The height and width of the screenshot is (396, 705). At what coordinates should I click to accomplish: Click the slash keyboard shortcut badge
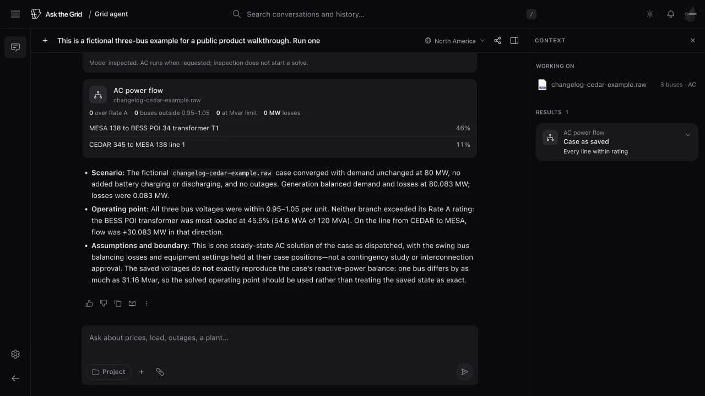click(532, 14)
